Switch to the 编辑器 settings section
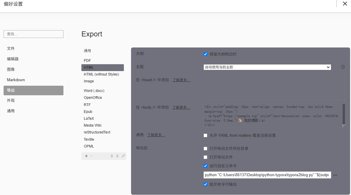The image size is (351, 195). click(13, 59)
